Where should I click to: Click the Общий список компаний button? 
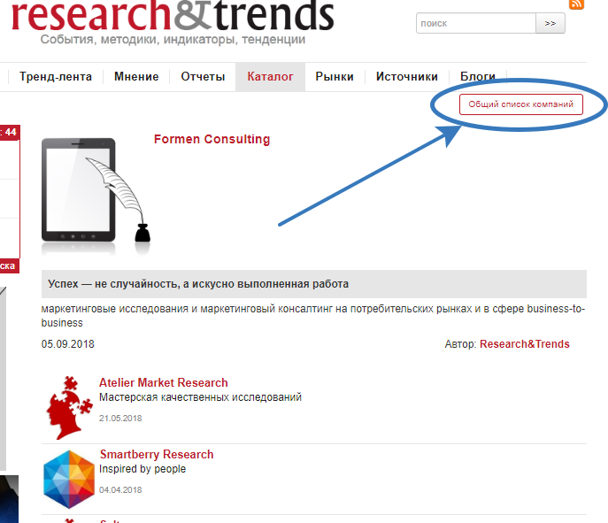520,104
